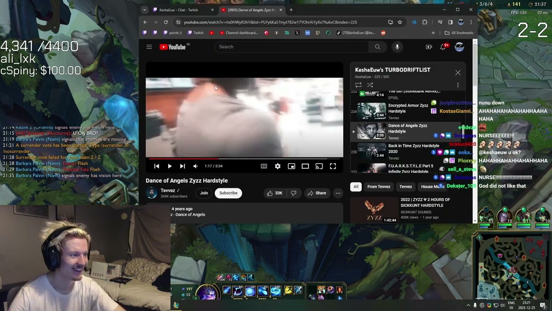The image size is (552, 311).
Task: Share the Dance of Angels video
Action: (x=317, y=193)
